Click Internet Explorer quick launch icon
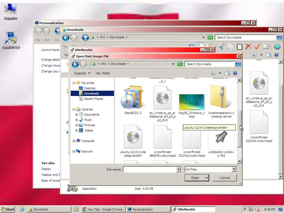The width and height of the screenshot is (284, 213). point(22,209)
